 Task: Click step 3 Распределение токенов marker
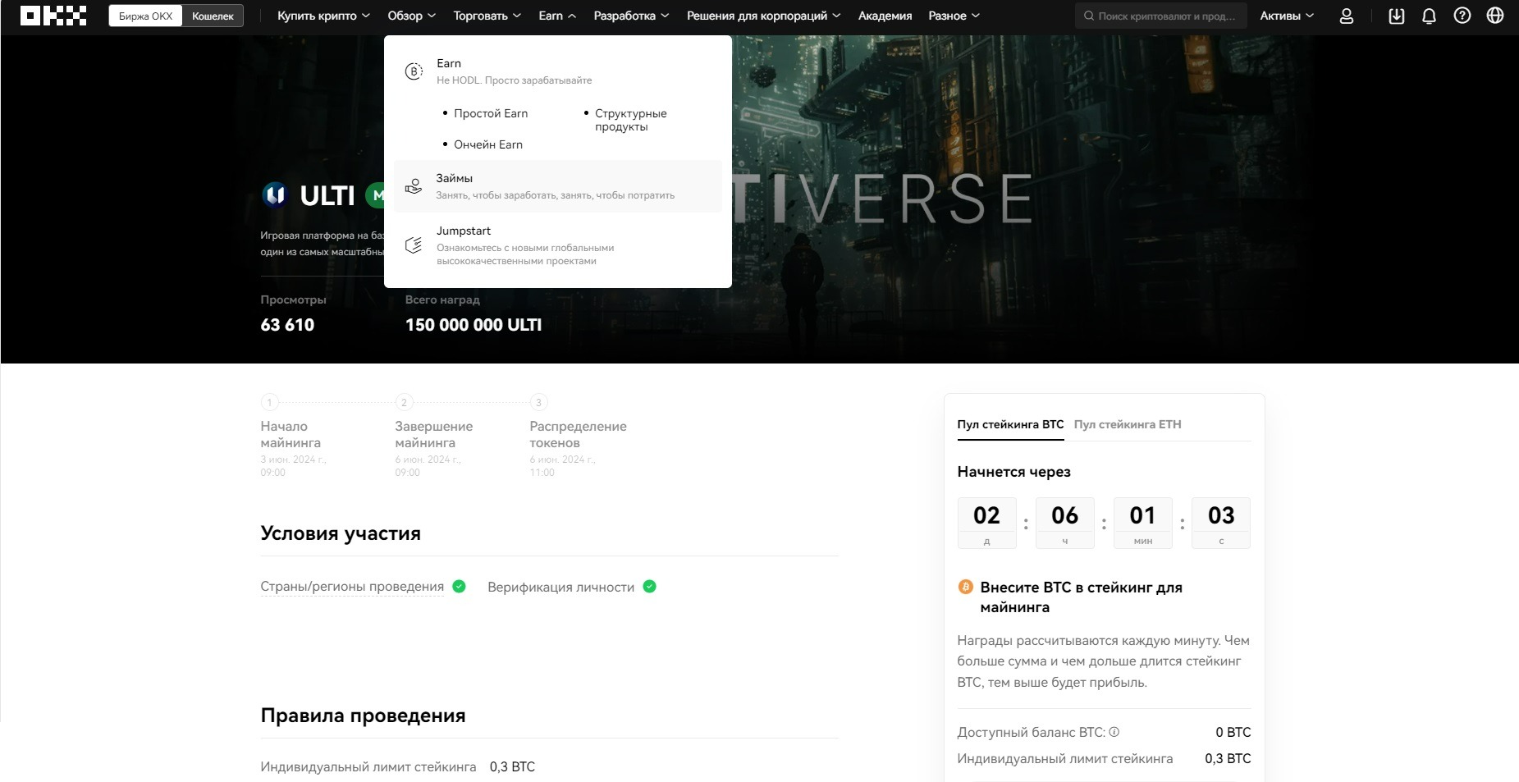(x=538, y=402)
